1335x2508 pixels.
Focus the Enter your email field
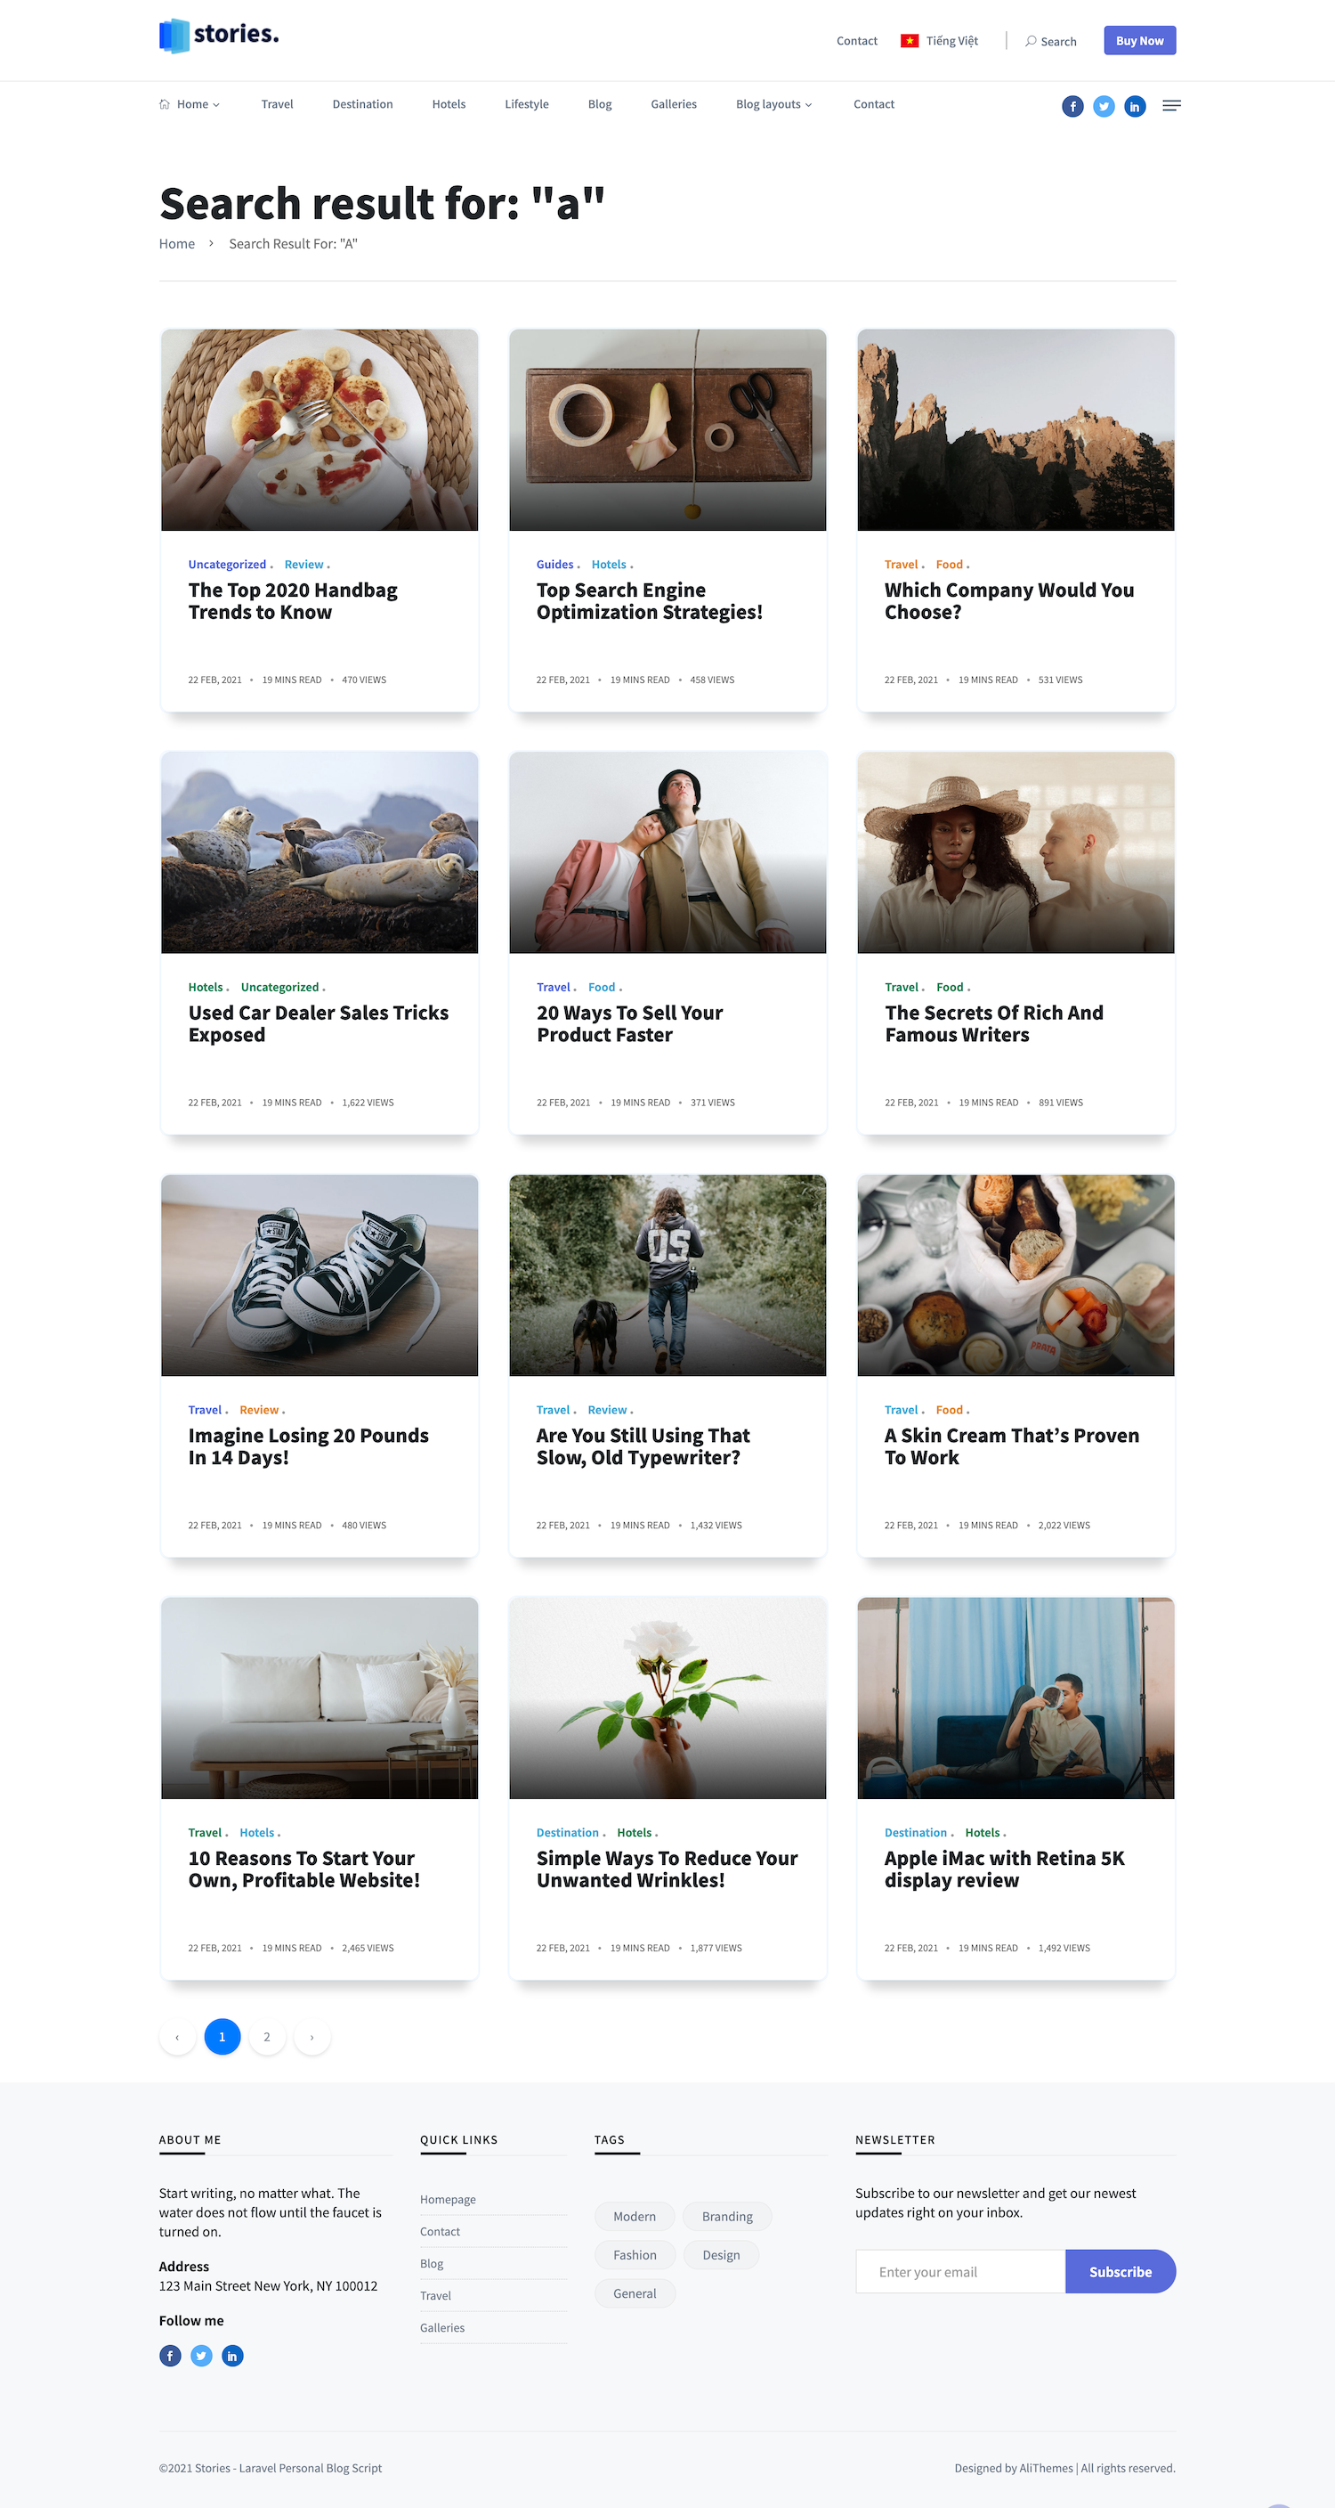pyautogui.click(x=960, y=2271)
